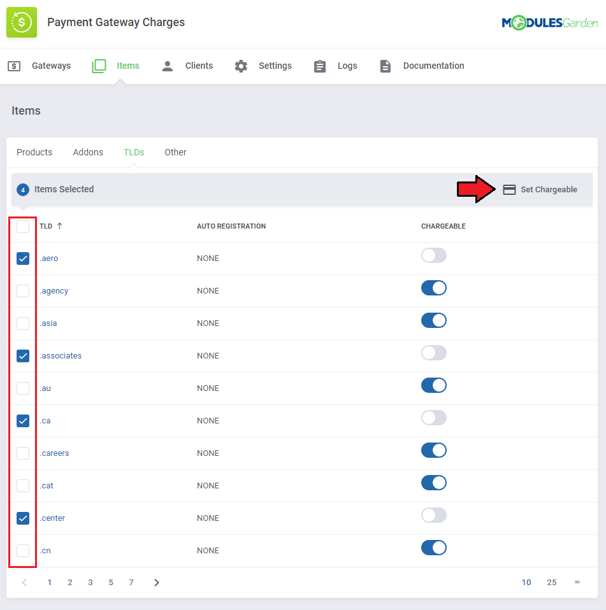Image resolution: width=606 pixels, height=610 pixels.
Task: Click the ModulesGarden logo
Action: [549, 23]
